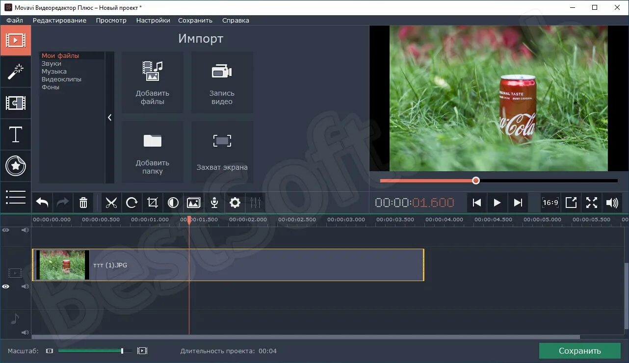Click the audio track music note icon

pyautogui.click(x=15, y=319)
